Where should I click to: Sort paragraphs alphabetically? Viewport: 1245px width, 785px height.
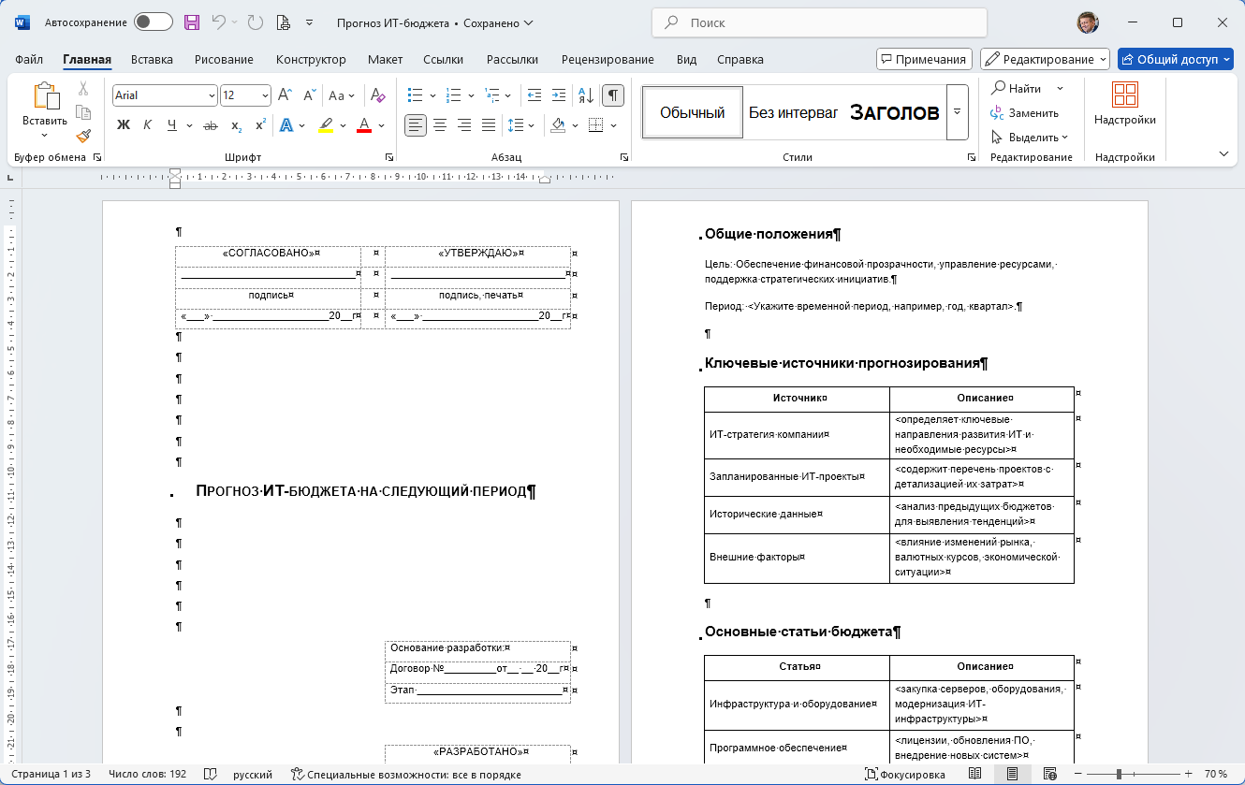click(586, 94)
